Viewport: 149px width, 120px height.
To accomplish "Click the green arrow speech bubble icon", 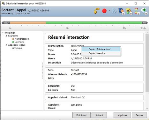I will (x=144, y=11).
